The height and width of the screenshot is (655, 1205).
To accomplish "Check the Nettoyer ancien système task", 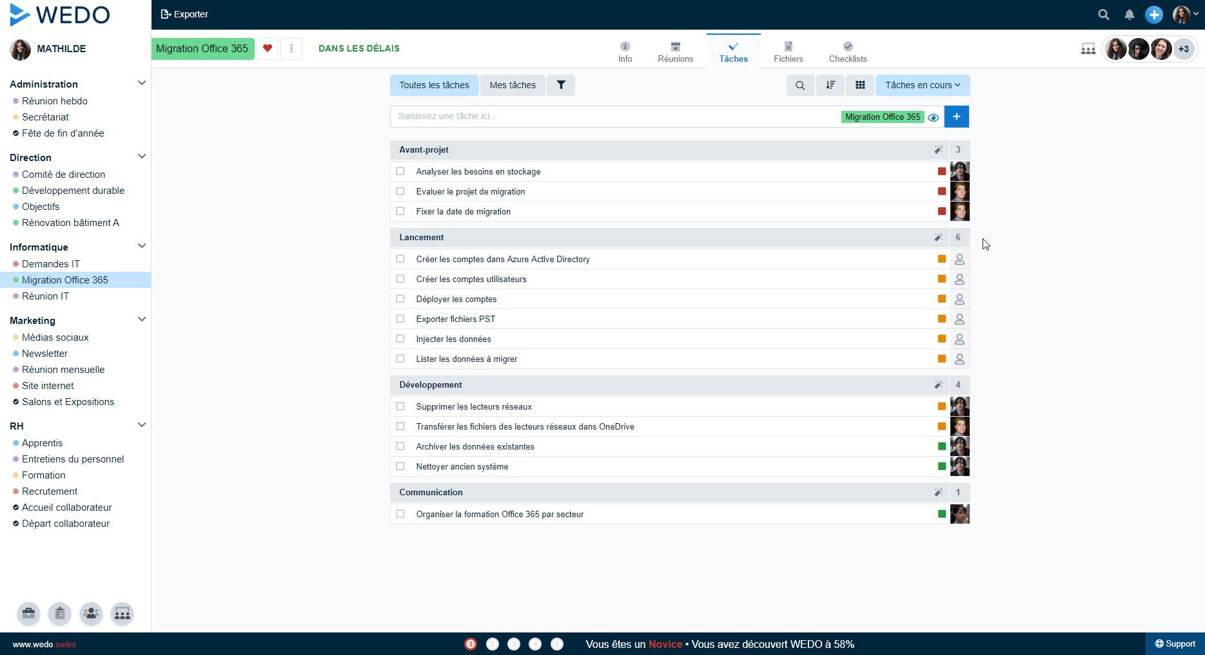I will click(400, 466).
